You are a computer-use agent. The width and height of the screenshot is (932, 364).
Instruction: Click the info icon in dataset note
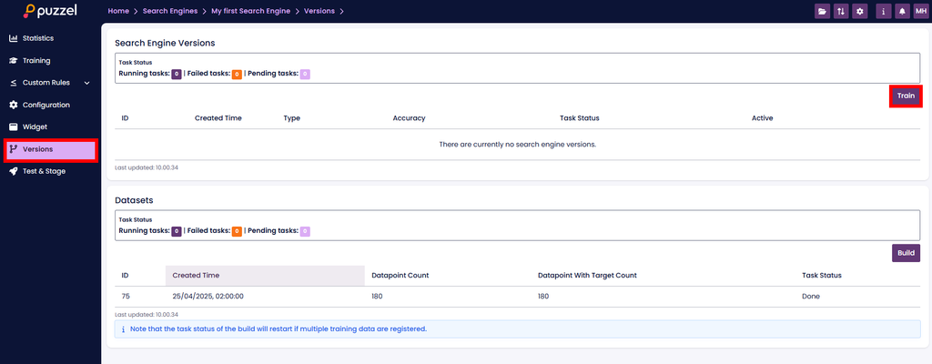[123, 329]
